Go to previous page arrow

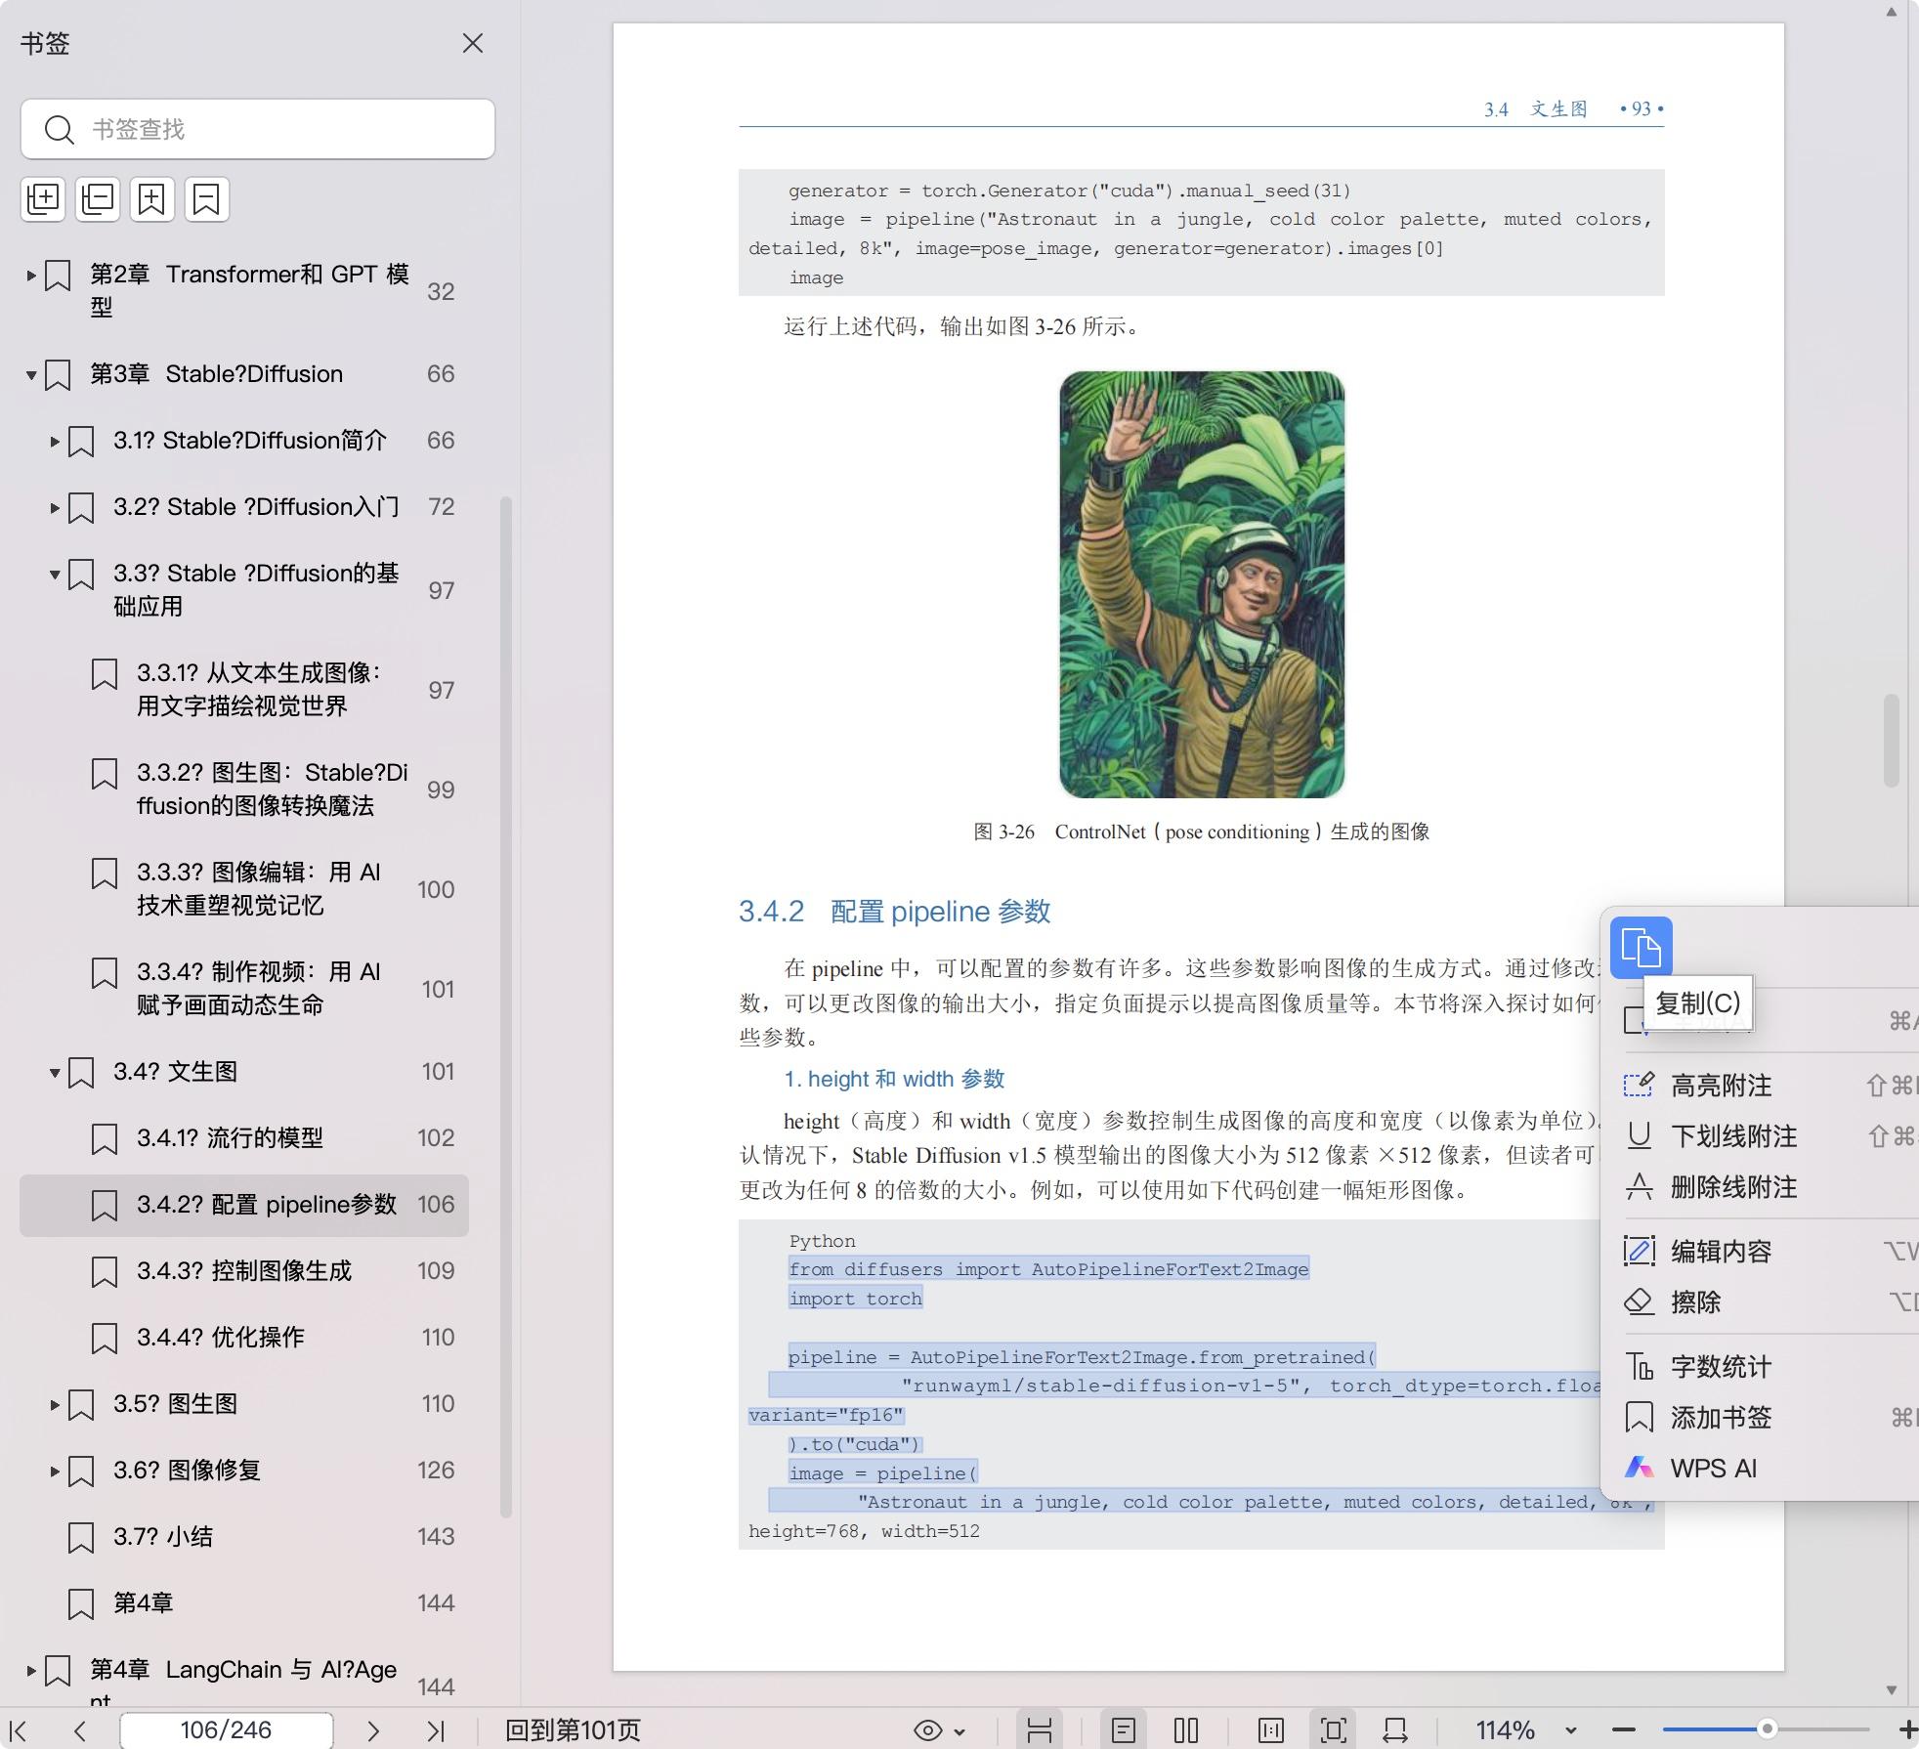[x=80, y=1730]
